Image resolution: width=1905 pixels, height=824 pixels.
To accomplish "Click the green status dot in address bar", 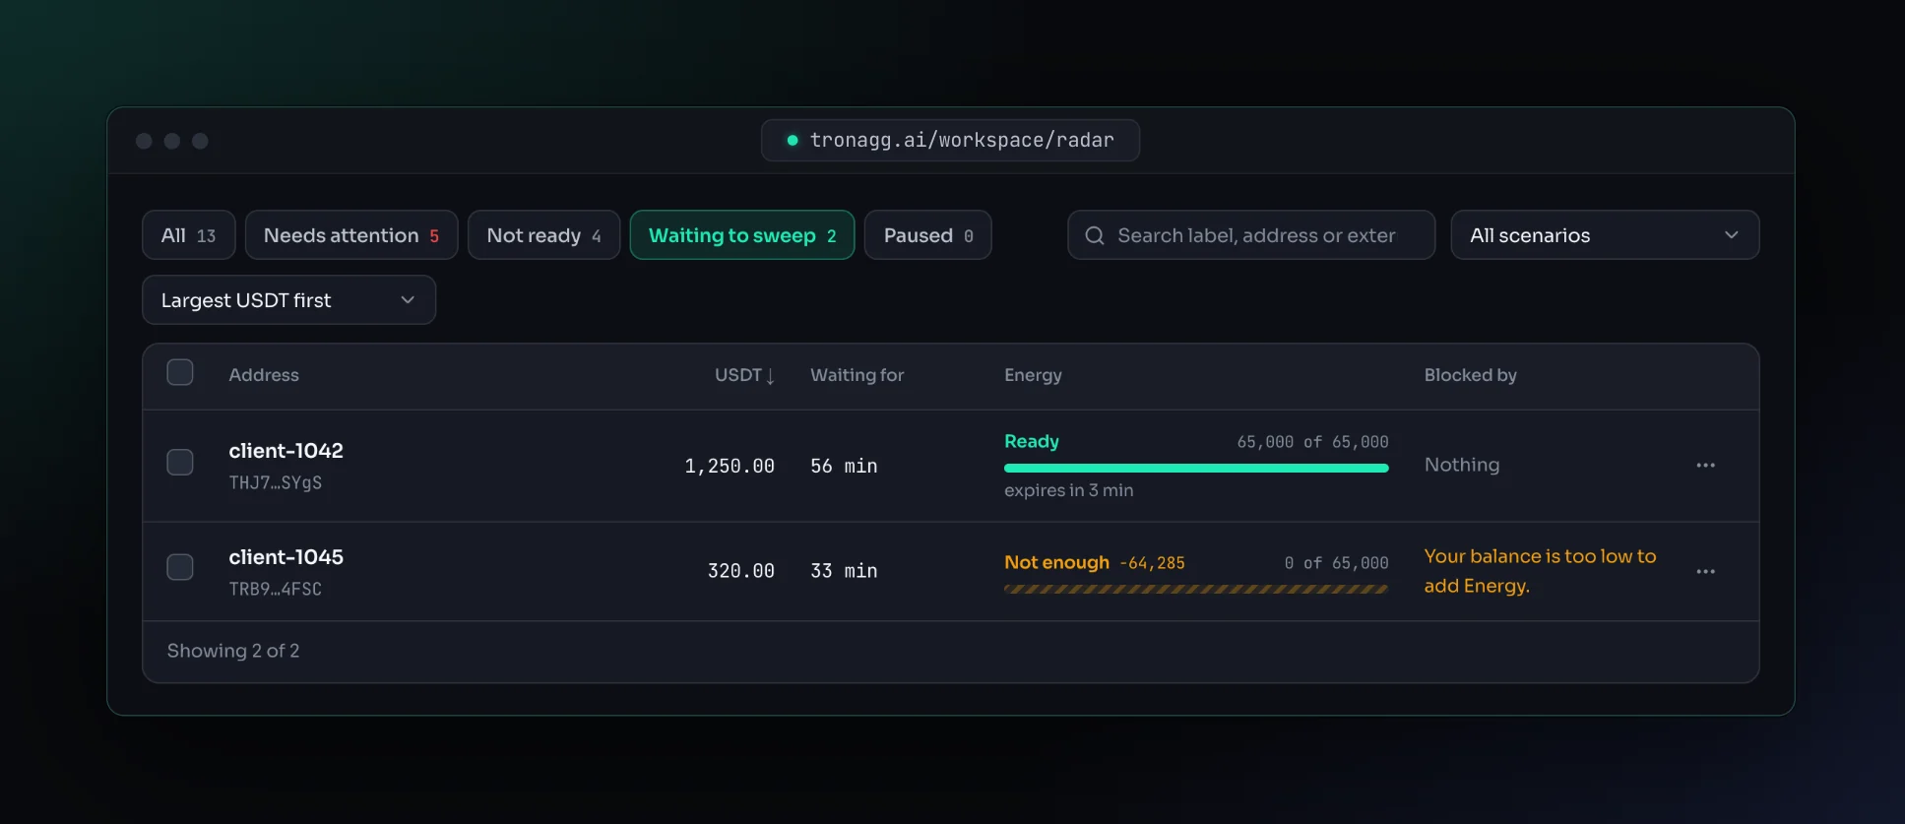I will tap(793, 140).
